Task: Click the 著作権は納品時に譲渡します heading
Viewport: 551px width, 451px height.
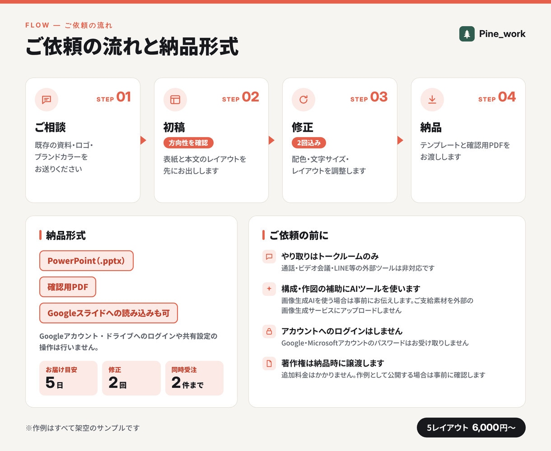Action: tap(333, 364)
